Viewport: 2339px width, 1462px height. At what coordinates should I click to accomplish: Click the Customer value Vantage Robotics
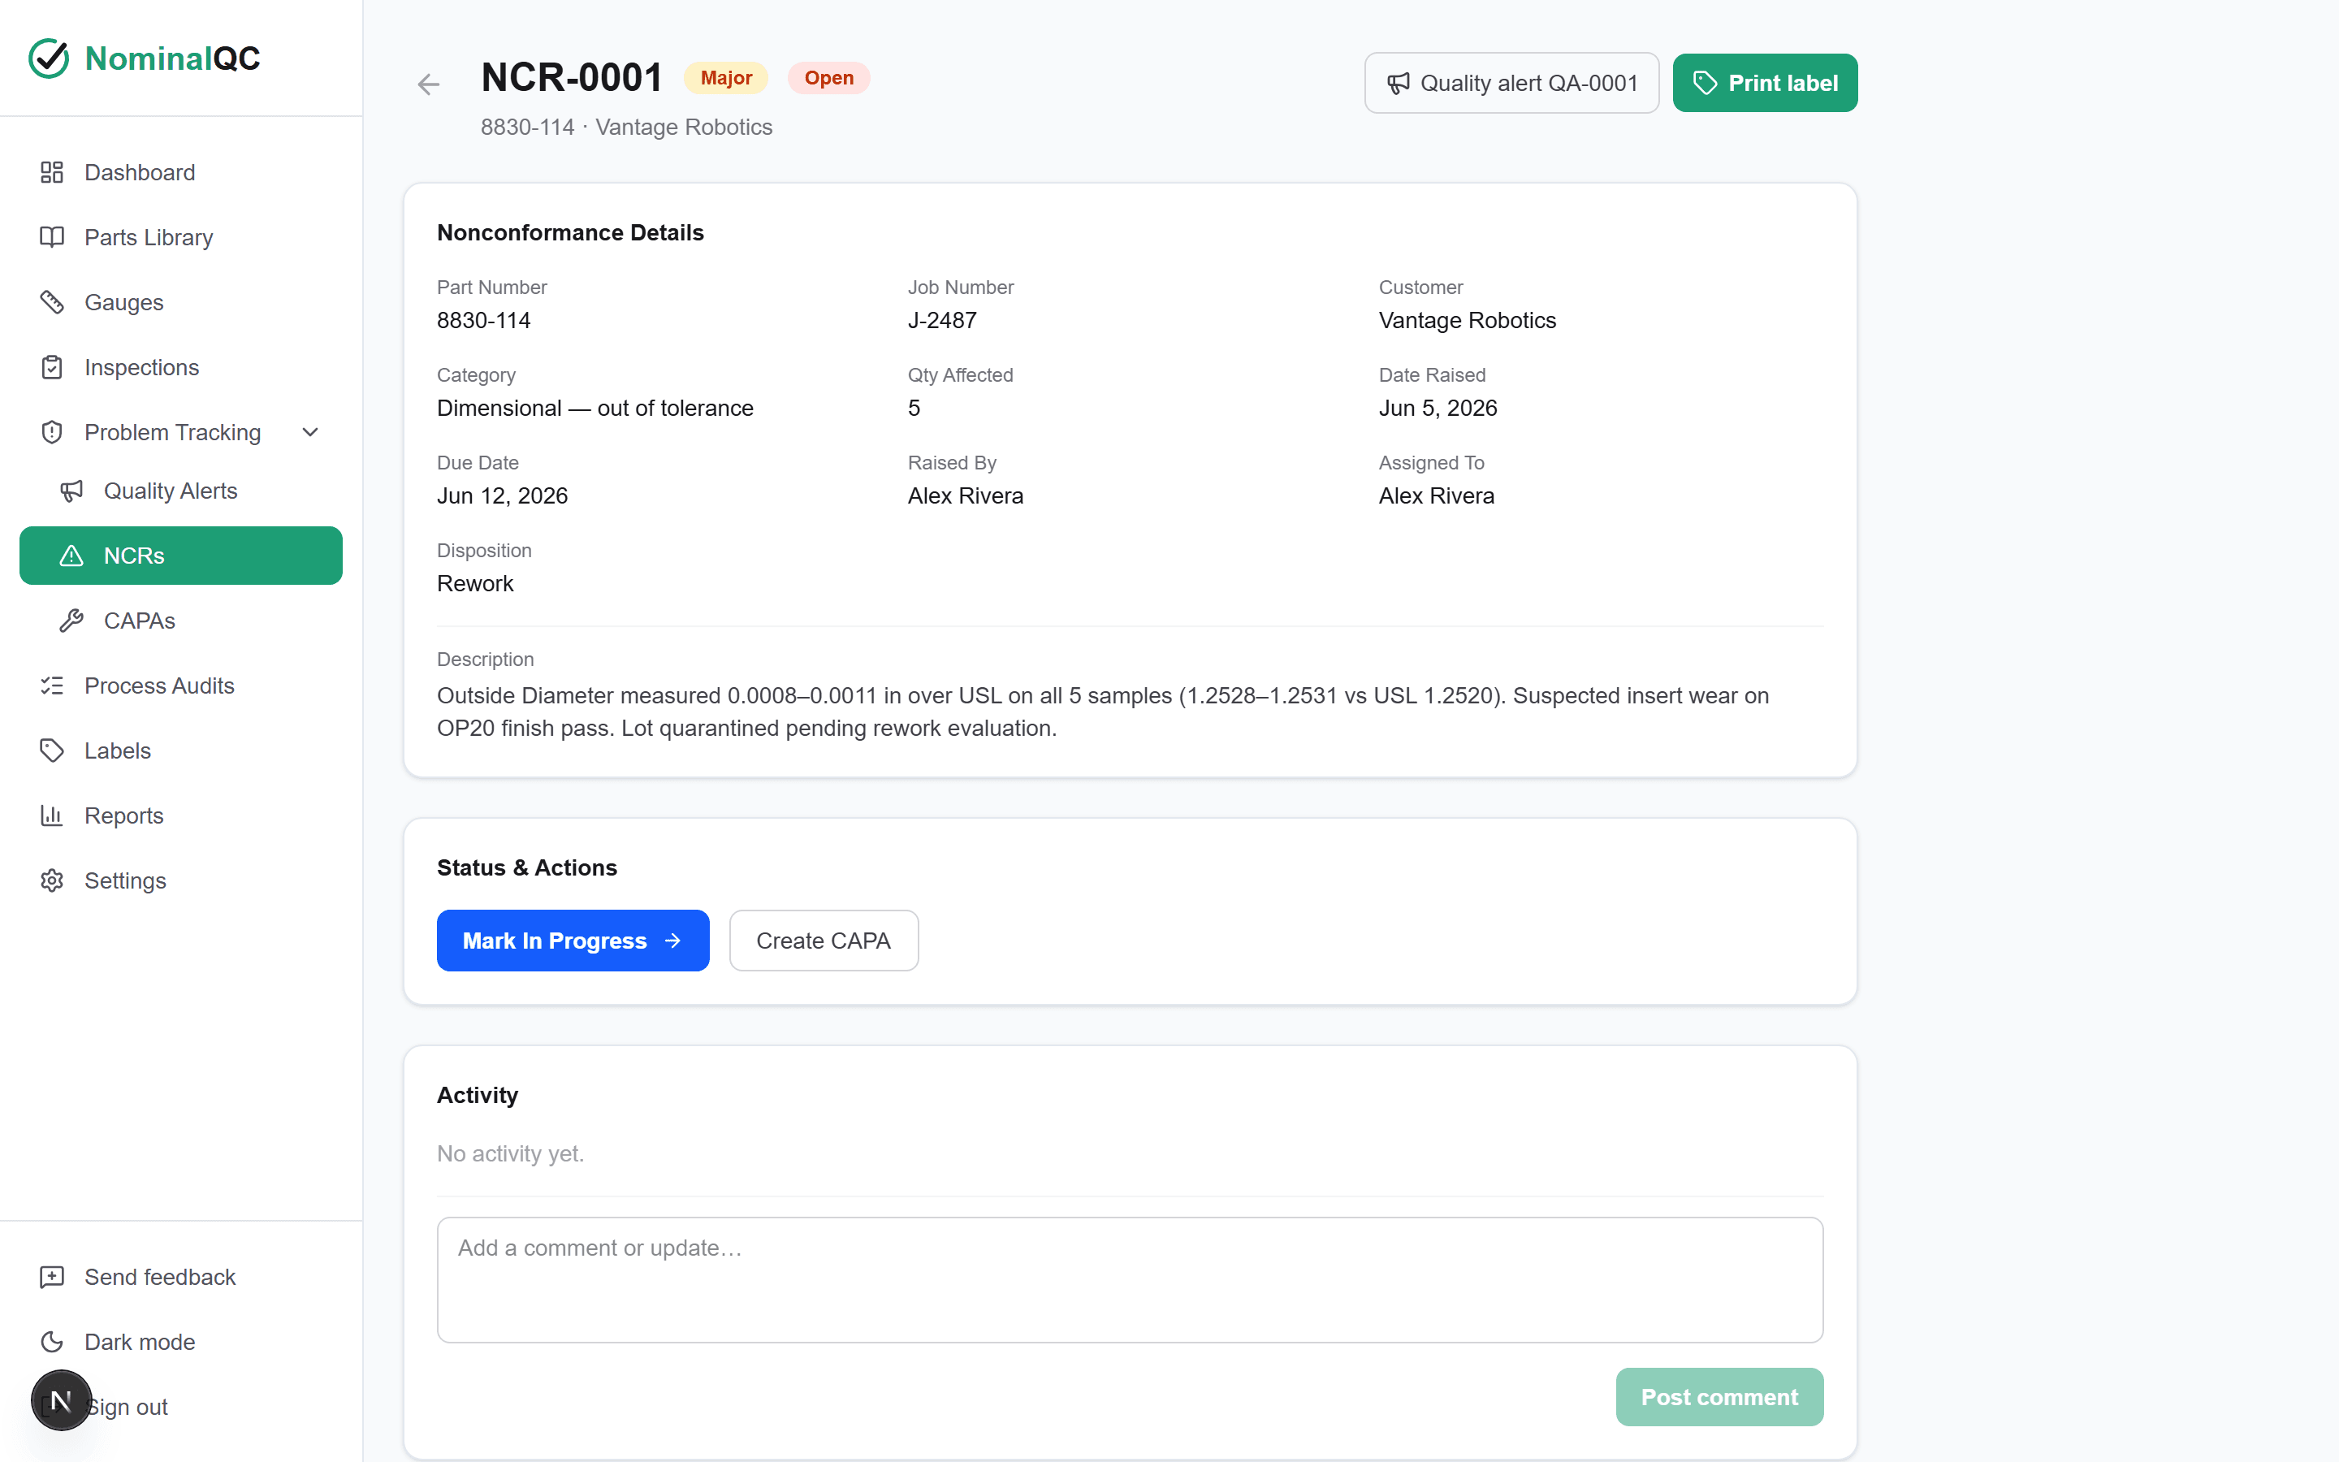pos(1468,320)
